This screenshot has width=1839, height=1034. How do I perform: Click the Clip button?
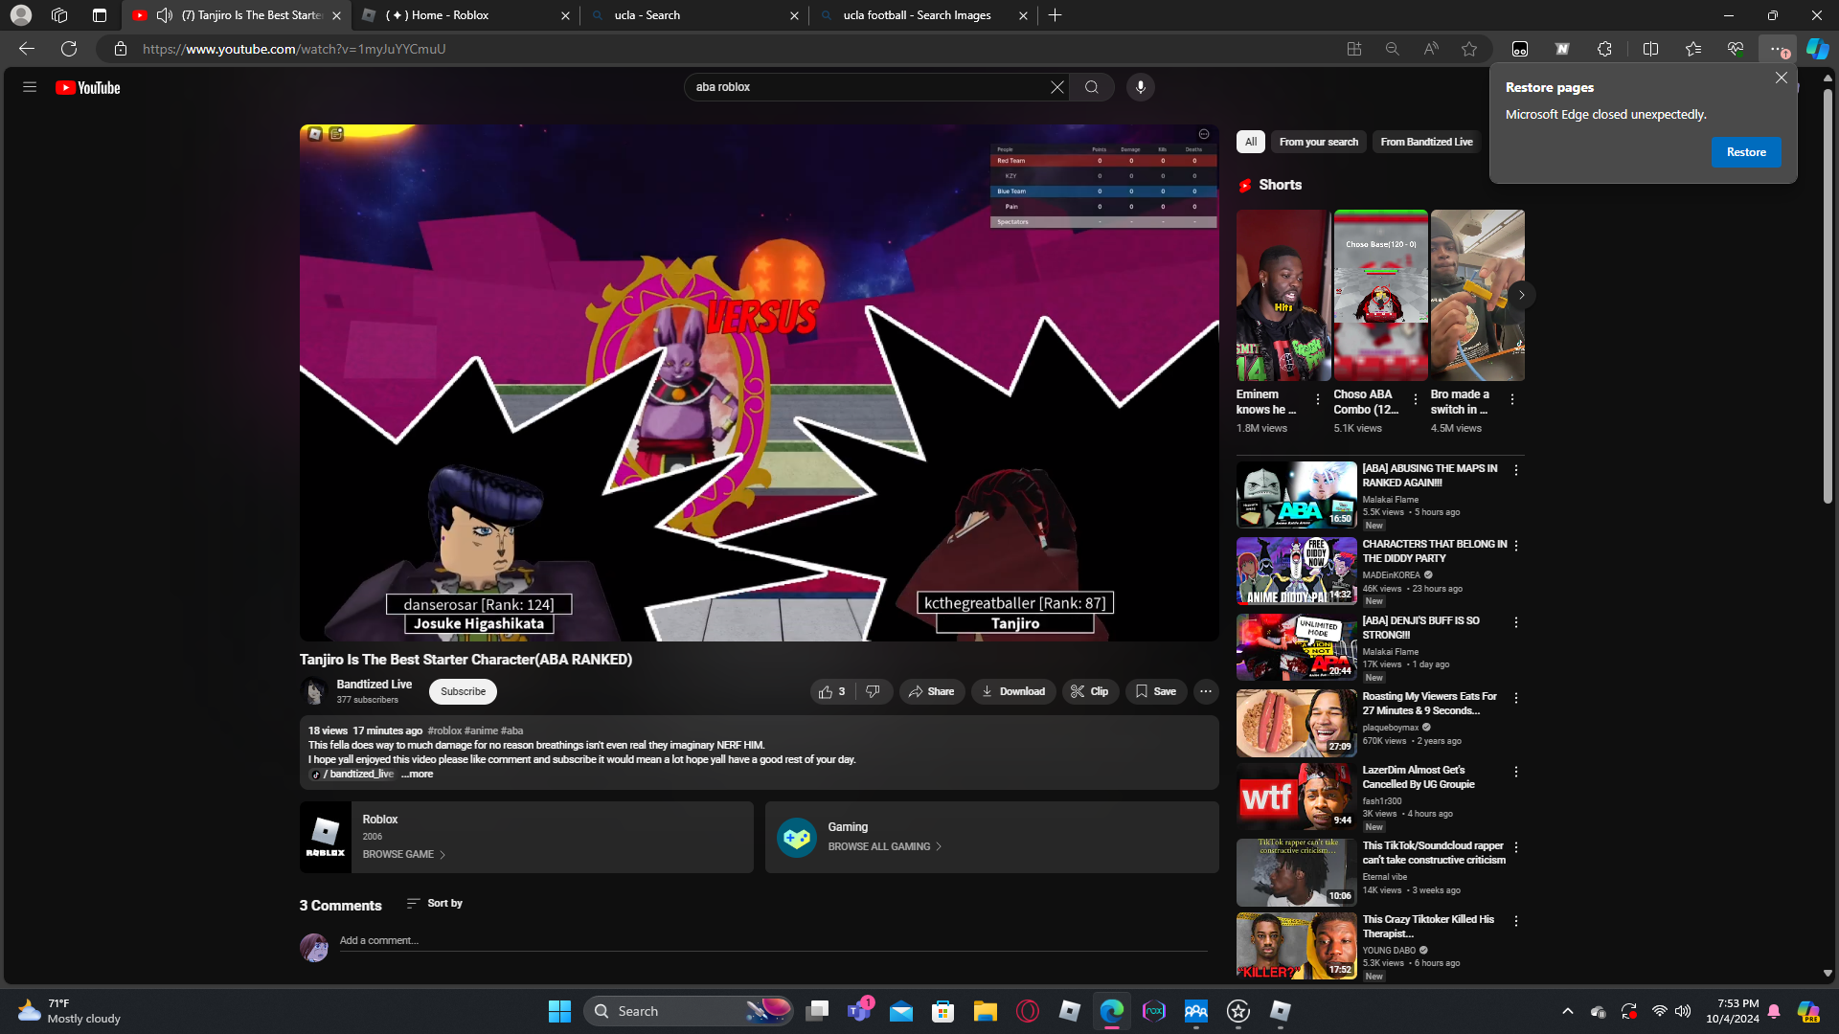point(1090,691)
